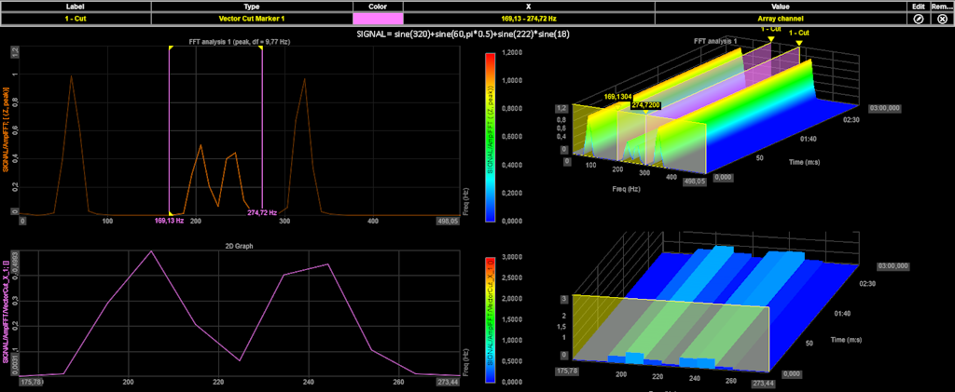Click the yellow '169,1304' tag in 3D graph
955x392 pixels.
(617, 97)
